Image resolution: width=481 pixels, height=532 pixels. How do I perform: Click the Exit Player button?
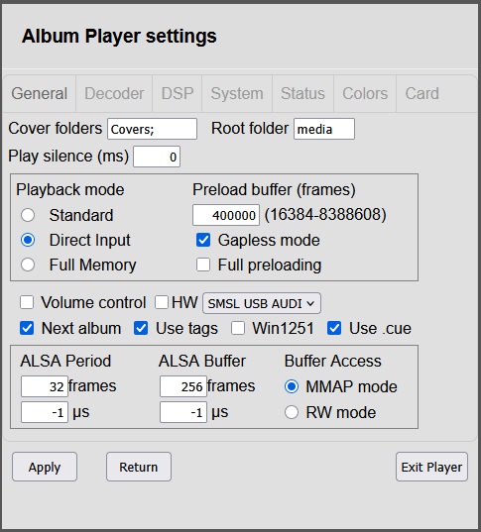tap(431, 467)
